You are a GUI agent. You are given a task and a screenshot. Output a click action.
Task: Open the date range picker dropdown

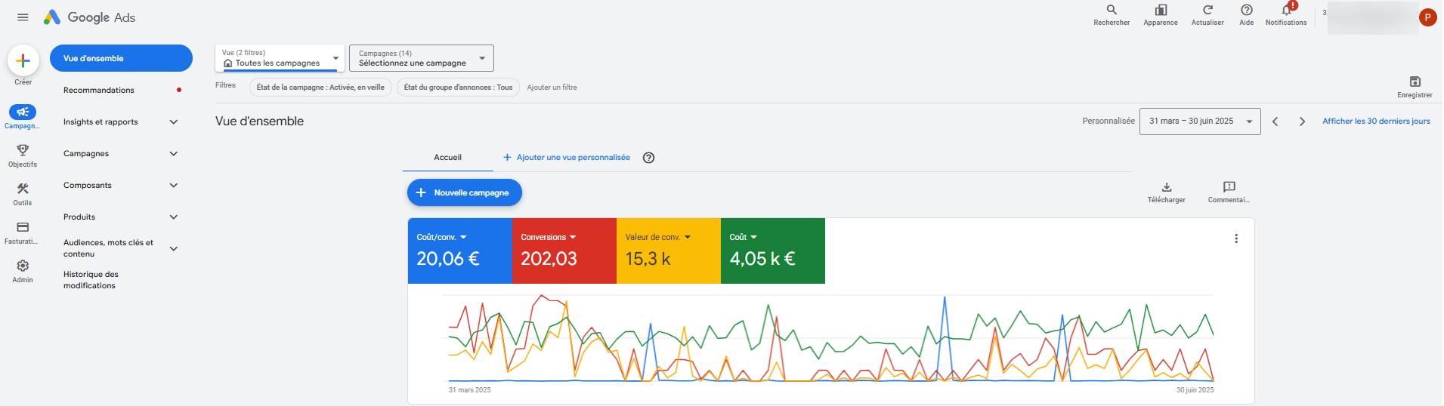click(1200, 121)
